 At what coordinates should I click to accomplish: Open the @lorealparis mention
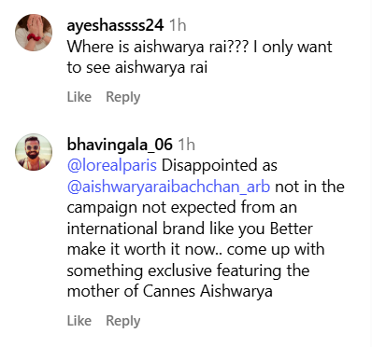click(112, 166)
